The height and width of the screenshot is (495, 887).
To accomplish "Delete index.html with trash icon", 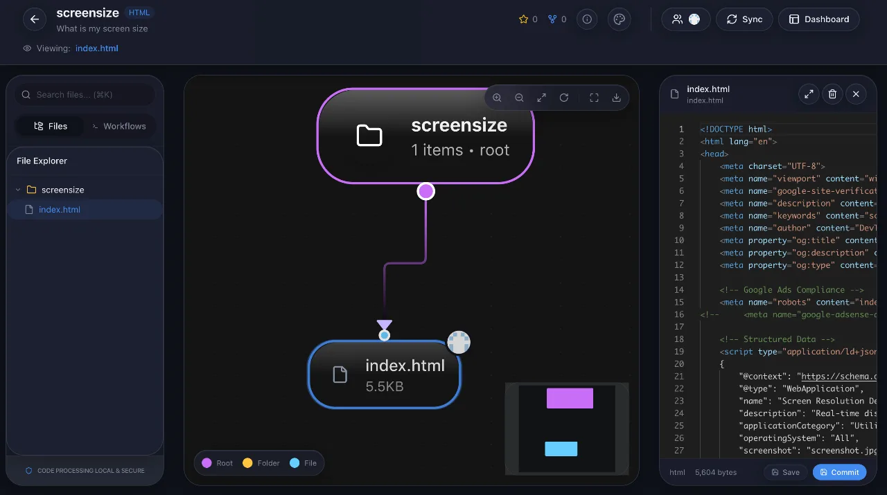I will [x=832, y=94].
